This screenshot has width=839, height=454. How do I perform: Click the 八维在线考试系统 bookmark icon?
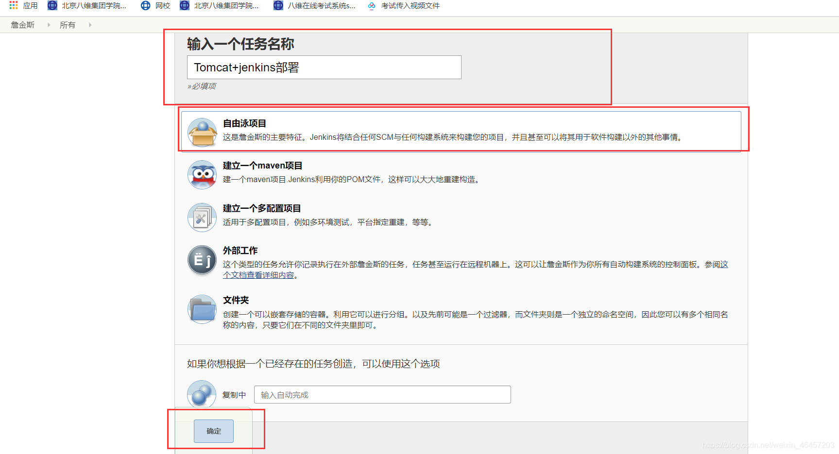tap(278, 5)
